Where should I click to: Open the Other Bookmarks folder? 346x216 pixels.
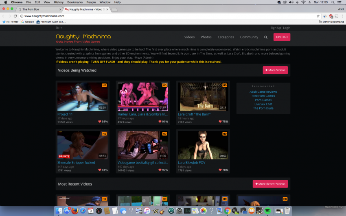(x=331, y=22)
